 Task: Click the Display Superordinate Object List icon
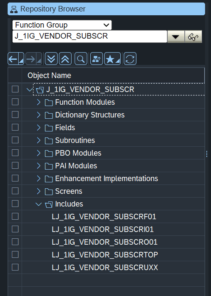[x=97, y=59]
